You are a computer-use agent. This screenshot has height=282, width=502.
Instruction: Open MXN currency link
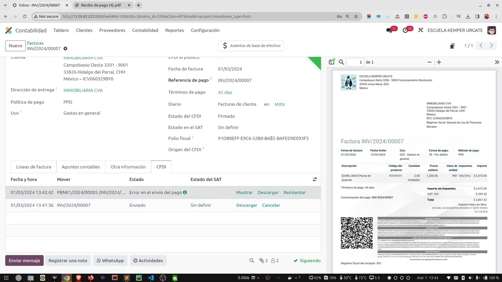click(280, 104)
